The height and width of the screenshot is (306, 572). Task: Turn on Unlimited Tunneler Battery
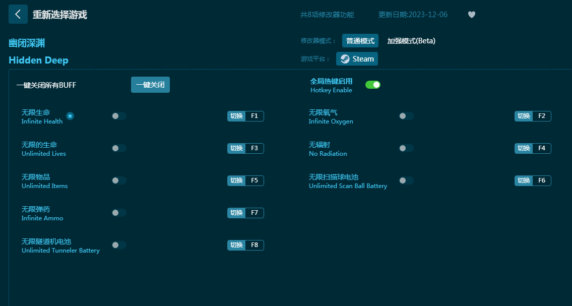click(119, 244)
